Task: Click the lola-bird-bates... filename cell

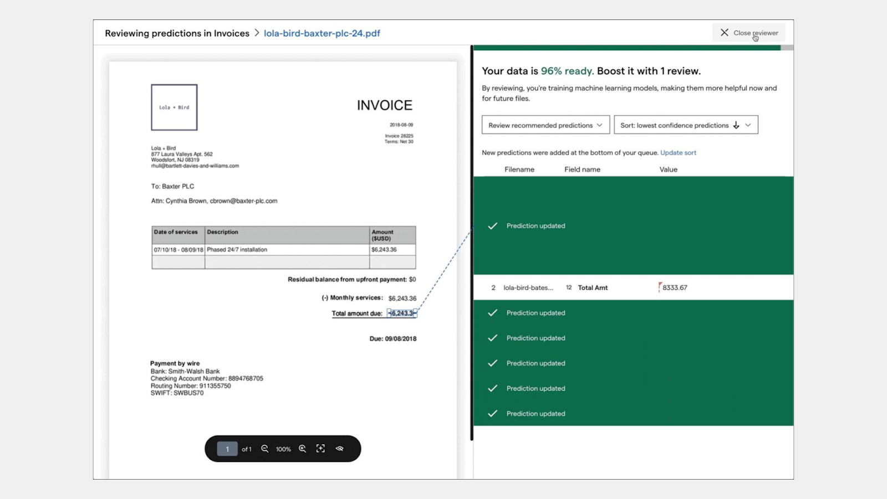Action: click(x=528, y=287)
